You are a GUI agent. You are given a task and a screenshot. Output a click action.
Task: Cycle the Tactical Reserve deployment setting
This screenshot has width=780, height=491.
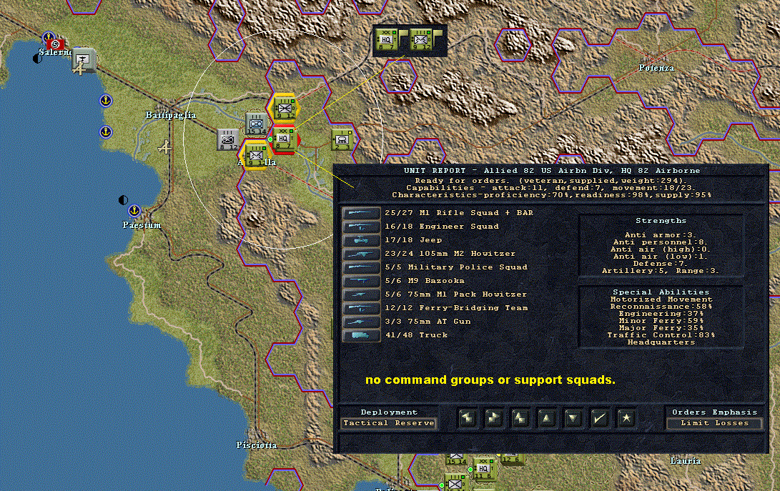389,423
